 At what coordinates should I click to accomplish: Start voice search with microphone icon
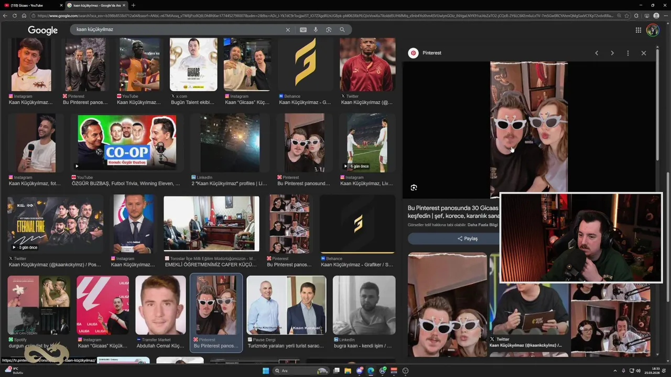[316, 30]
